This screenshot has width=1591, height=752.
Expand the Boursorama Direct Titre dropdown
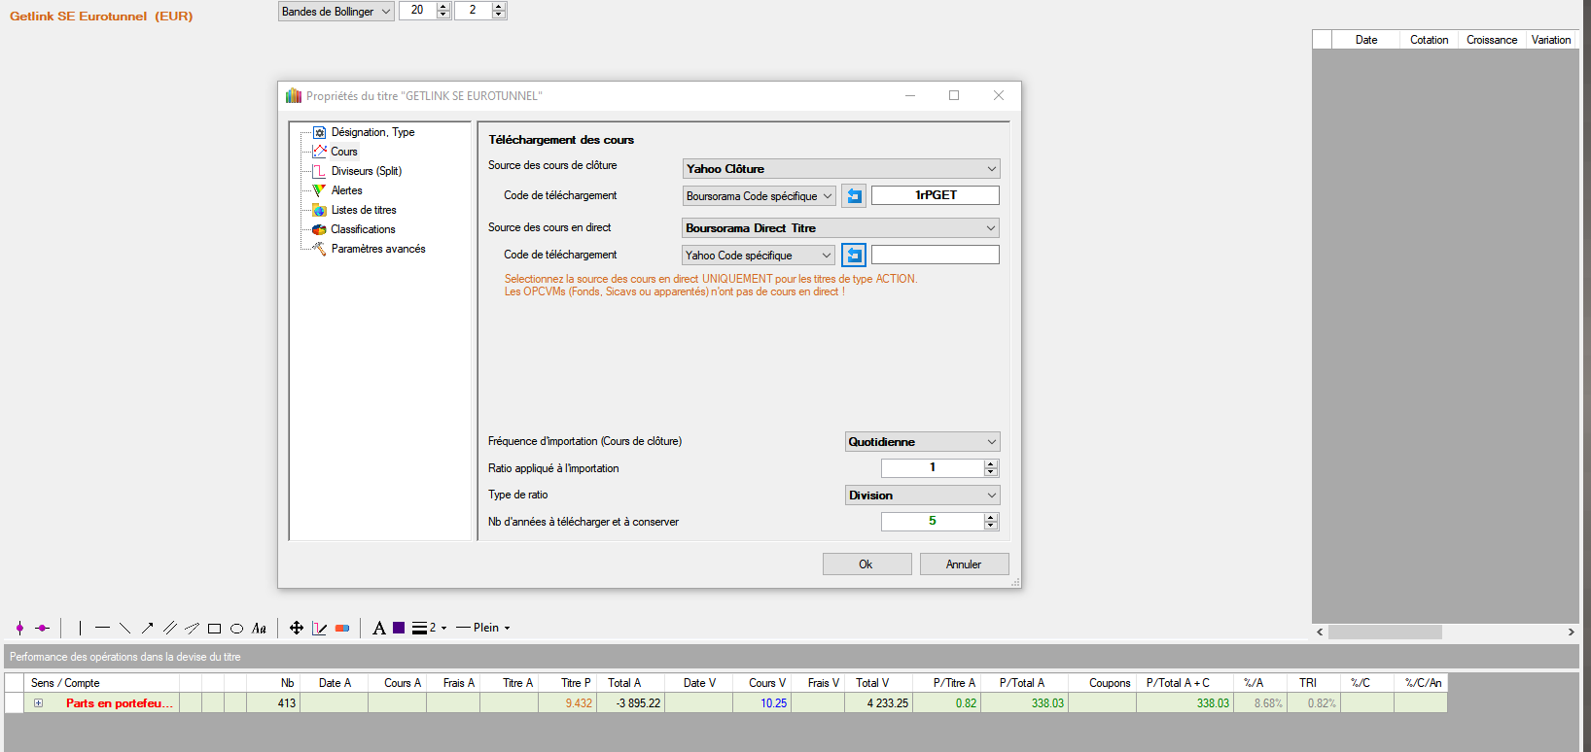click(x=841, y=228)
